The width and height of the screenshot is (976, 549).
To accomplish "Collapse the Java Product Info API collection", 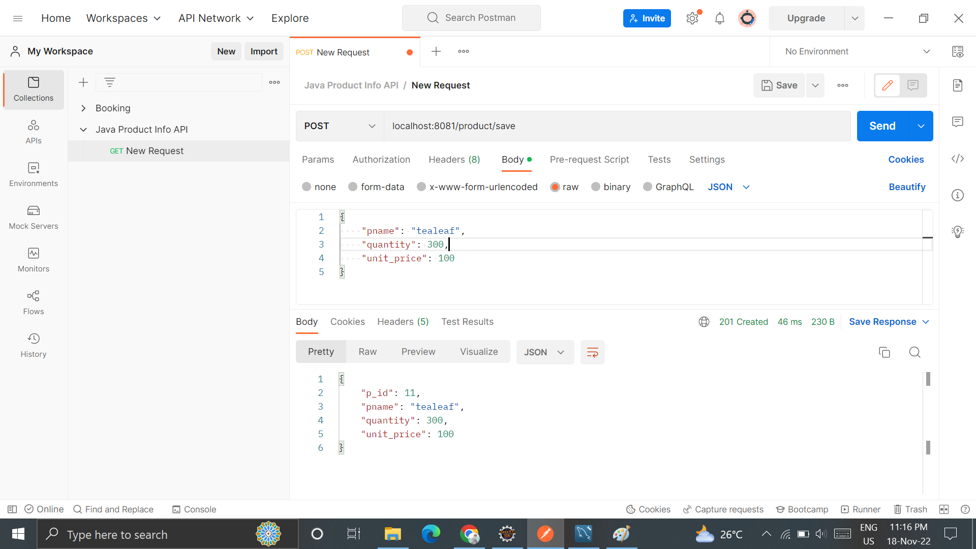I will tap(83, 129).
